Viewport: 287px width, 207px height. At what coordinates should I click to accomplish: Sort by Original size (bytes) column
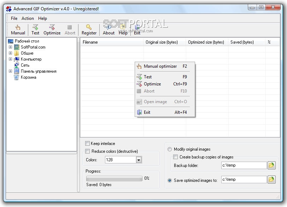165,42
